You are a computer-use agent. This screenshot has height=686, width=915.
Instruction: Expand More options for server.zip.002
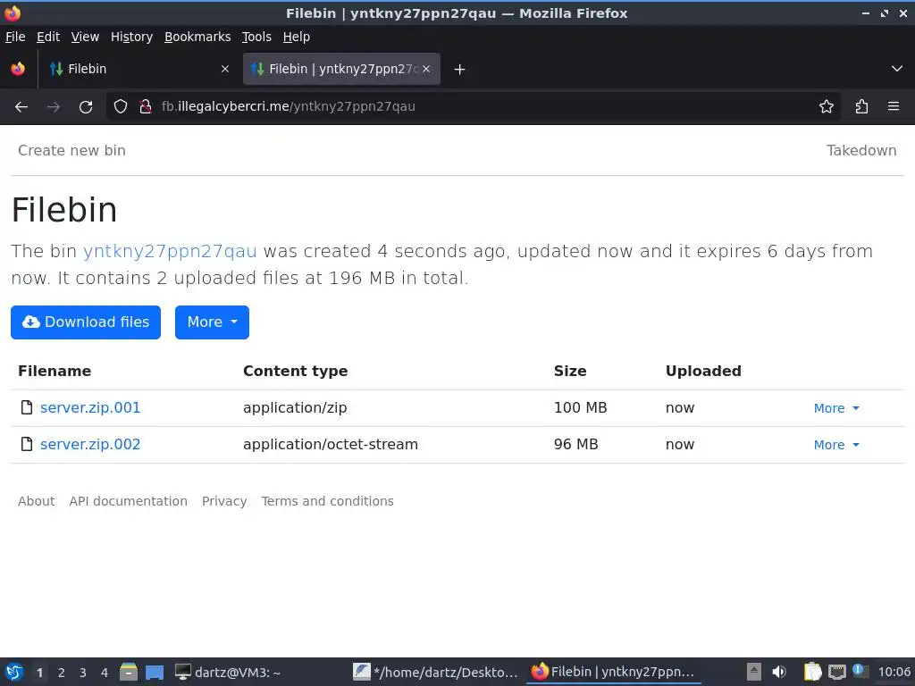click(x=836, y=445)
